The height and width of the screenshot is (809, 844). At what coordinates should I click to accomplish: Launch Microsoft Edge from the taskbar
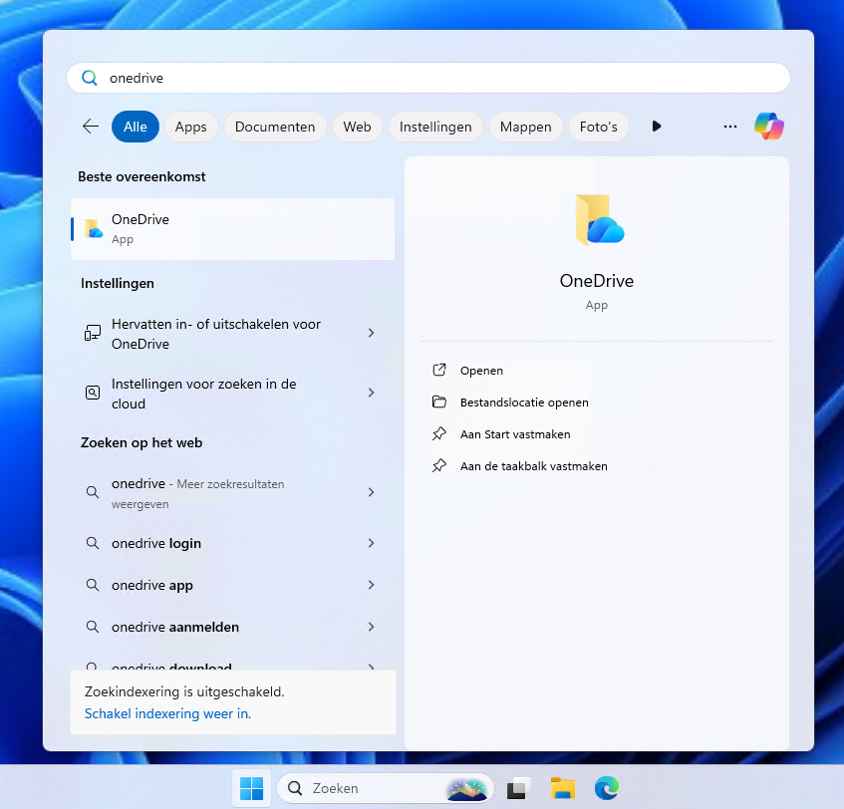click(607, 788)
